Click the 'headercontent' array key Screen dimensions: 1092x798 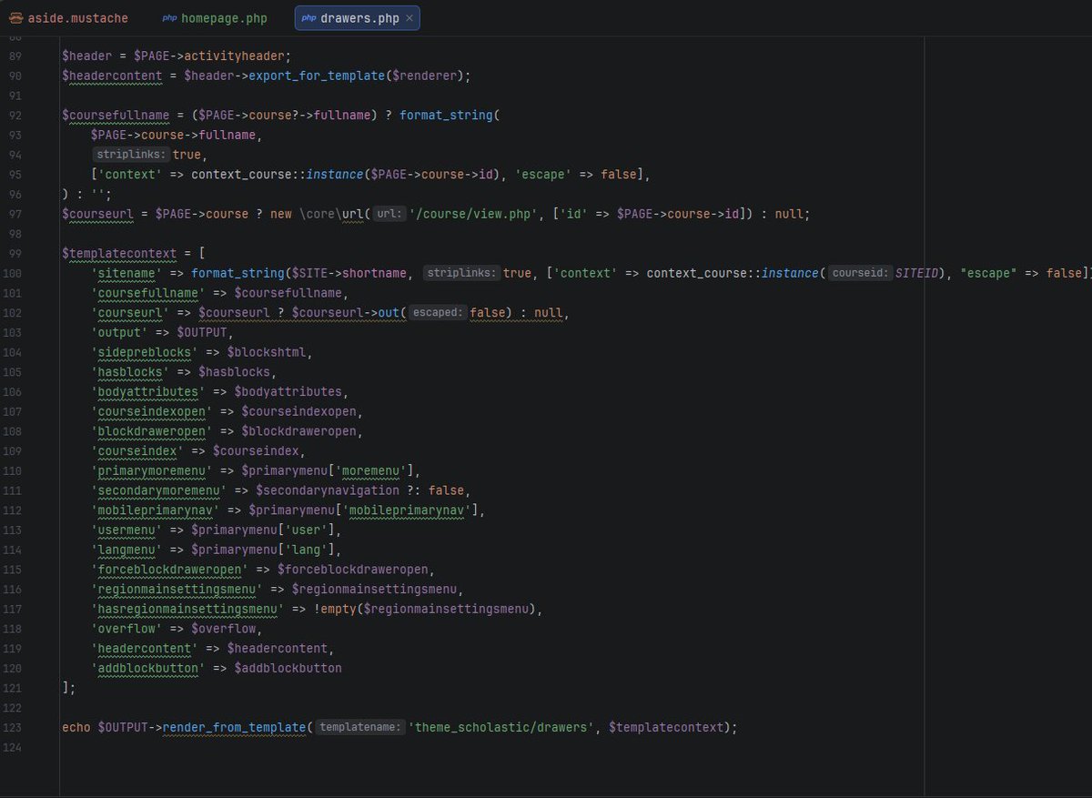[145, 648]
